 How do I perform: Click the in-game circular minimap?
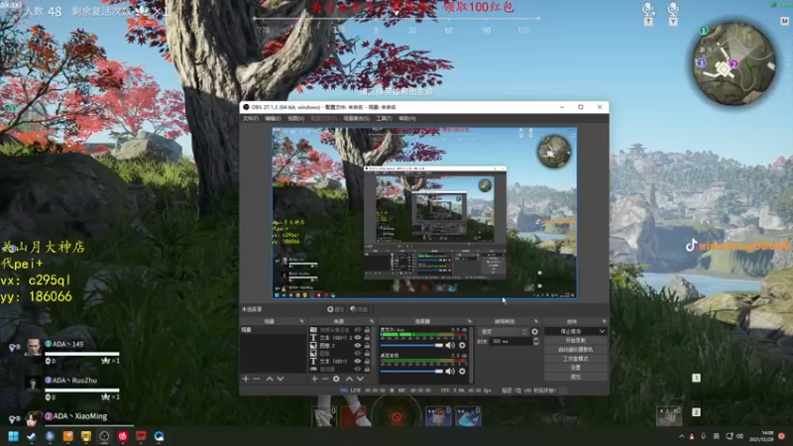tap(734, 63)
